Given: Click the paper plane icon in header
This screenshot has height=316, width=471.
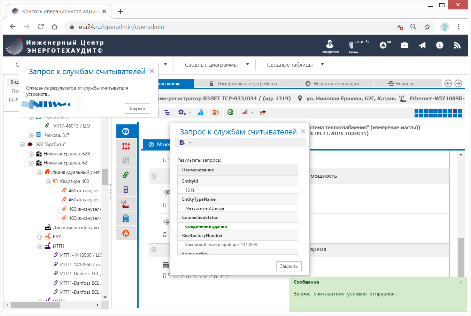Looking at the screenshot, I should 422,45.
